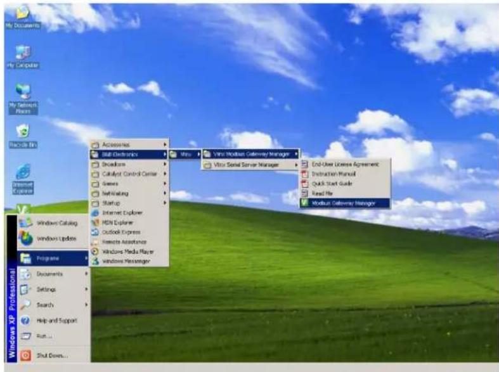Viewport: 499px width, 372px height.
Task: Open the End-User License Agreement document
Action: click(345, 164)
